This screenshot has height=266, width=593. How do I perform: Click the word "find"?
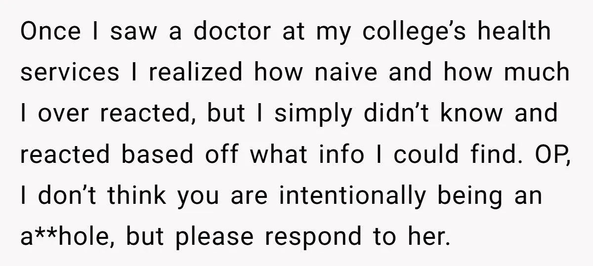pyautogui.click(x=483, y=155)
